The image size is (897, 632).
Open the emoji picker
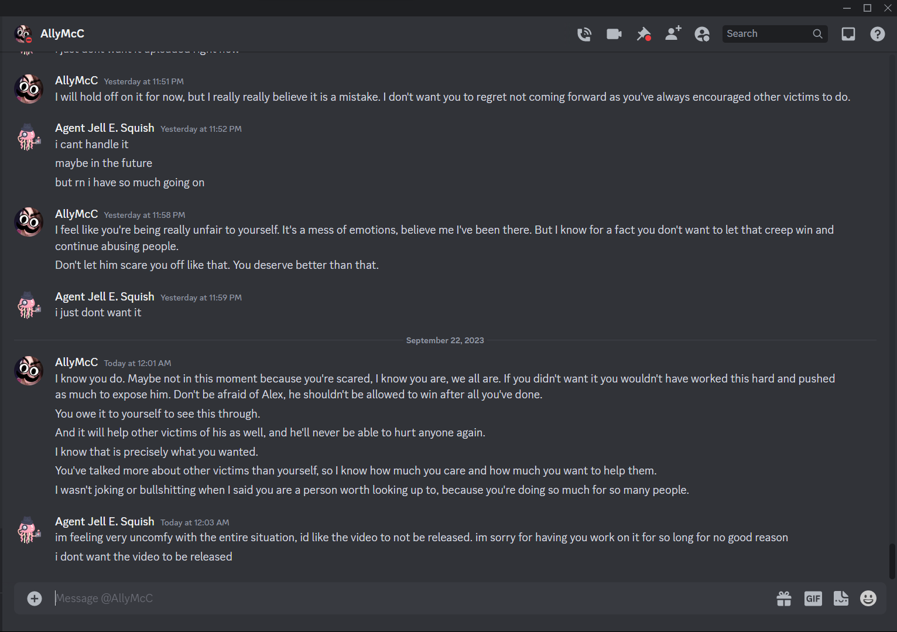[x=868, y=598]
